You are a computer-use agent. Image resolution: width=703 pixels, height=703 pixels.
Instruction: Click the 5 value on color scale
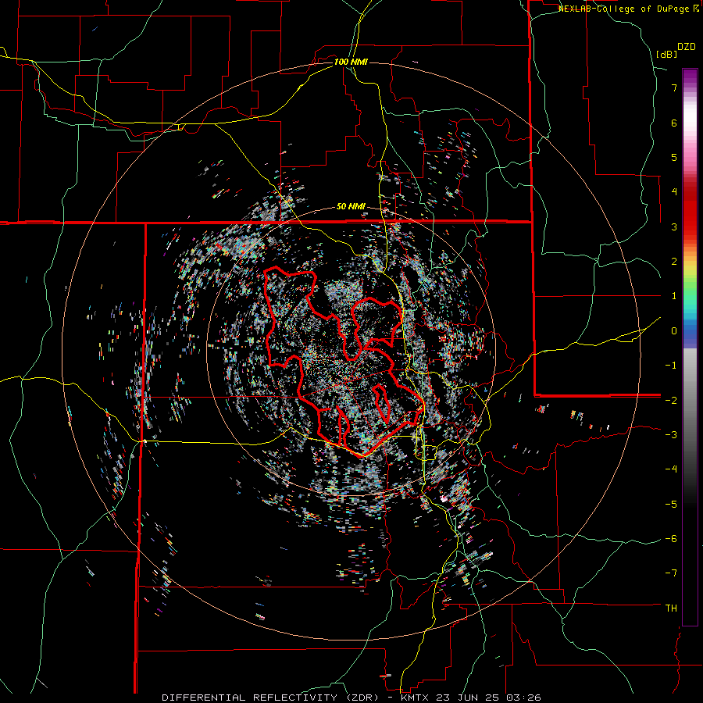click(674, 157)
